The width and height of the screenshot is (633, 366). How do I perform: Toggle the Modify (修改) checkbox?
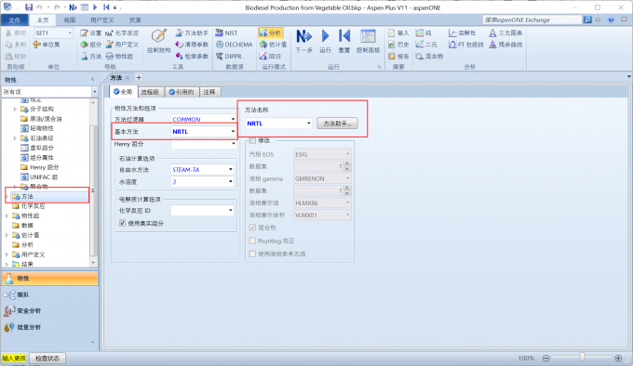(252, 140)
